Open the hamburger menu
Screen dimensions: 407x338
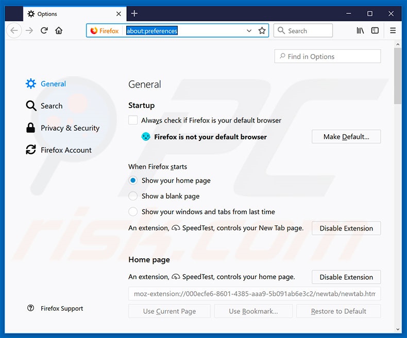(393, 31)
